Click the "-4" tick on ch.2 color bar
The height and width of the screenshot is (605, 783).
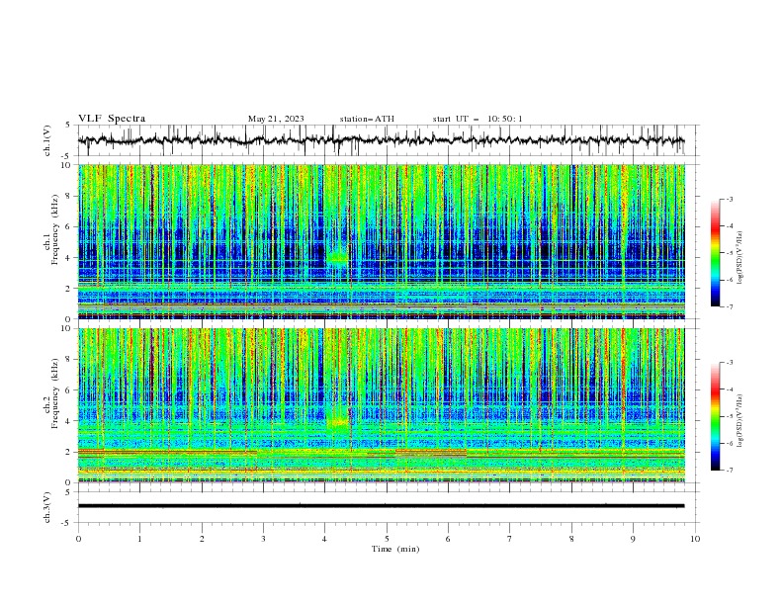pyautogui.click(x=729, y=389)
